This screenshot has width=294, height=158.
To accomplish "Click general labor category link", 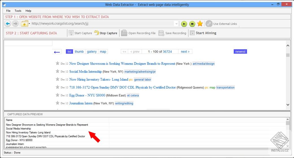I will tap(143, 80).
